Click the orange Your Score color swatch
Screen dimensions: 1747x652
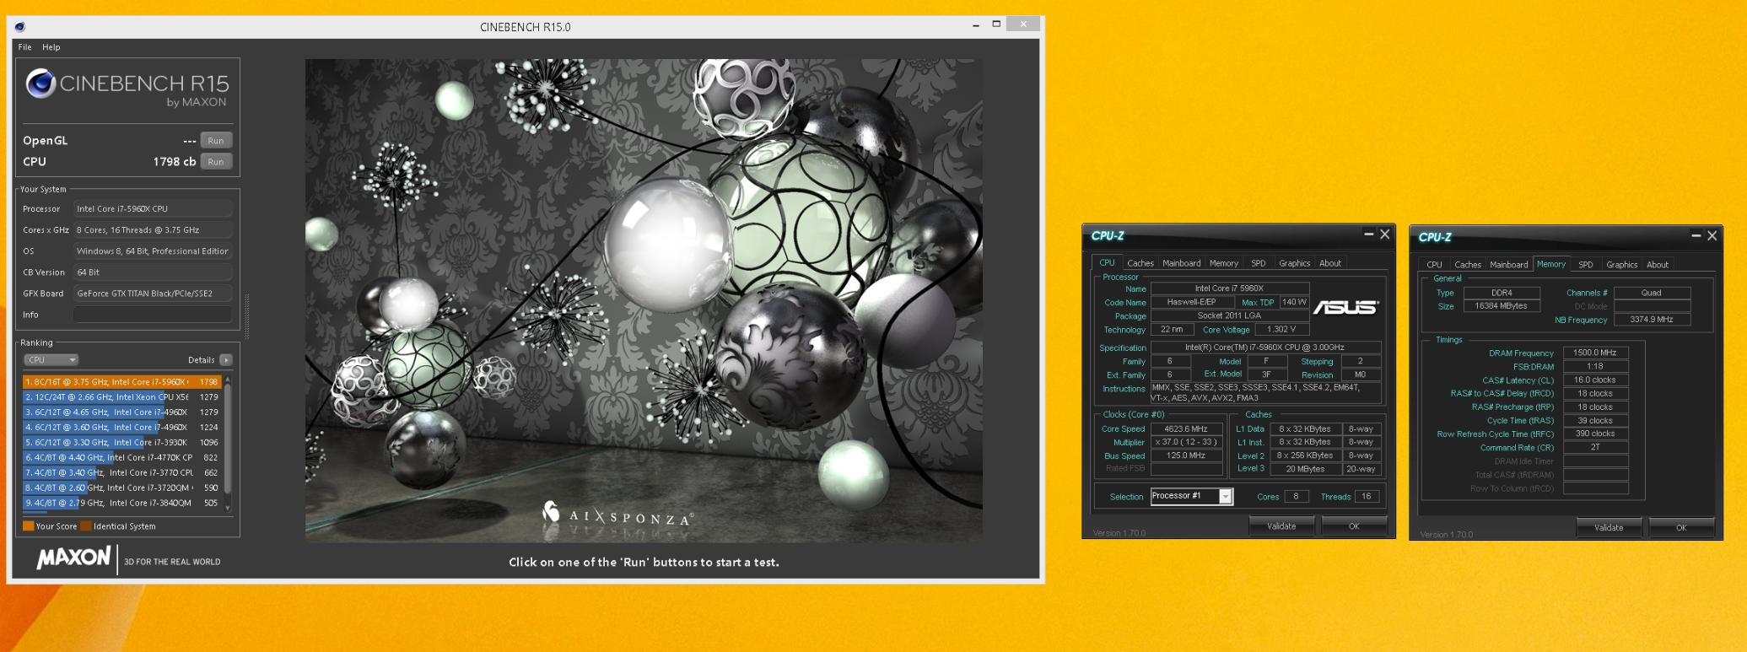pos(28,526)
